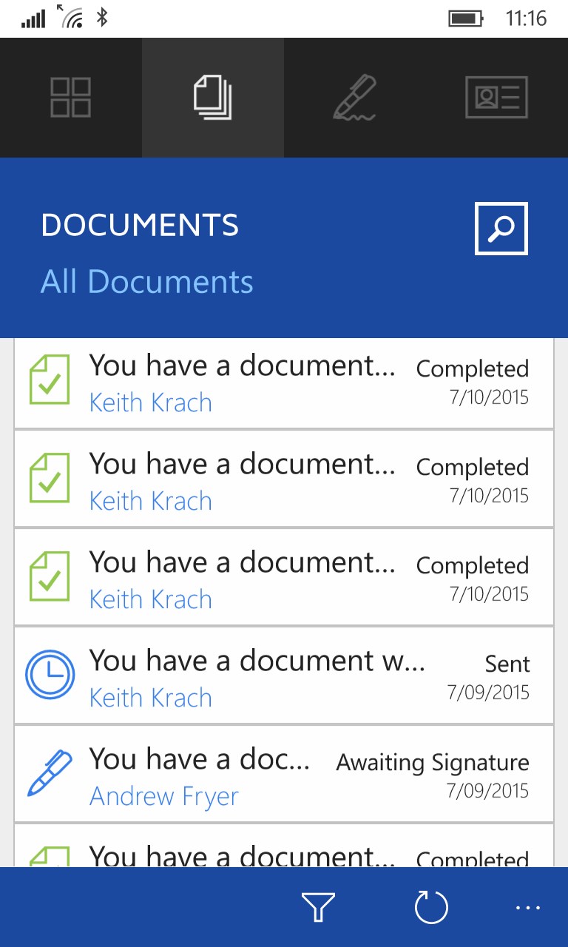This screenshot has width=568, height=947.
Task: Tap the search magnifier icon
Action: 501,229
